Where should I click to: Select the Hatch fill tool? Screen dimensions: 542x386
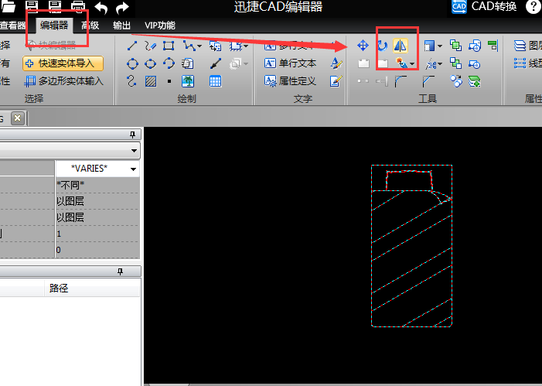(x=151, y=81)
